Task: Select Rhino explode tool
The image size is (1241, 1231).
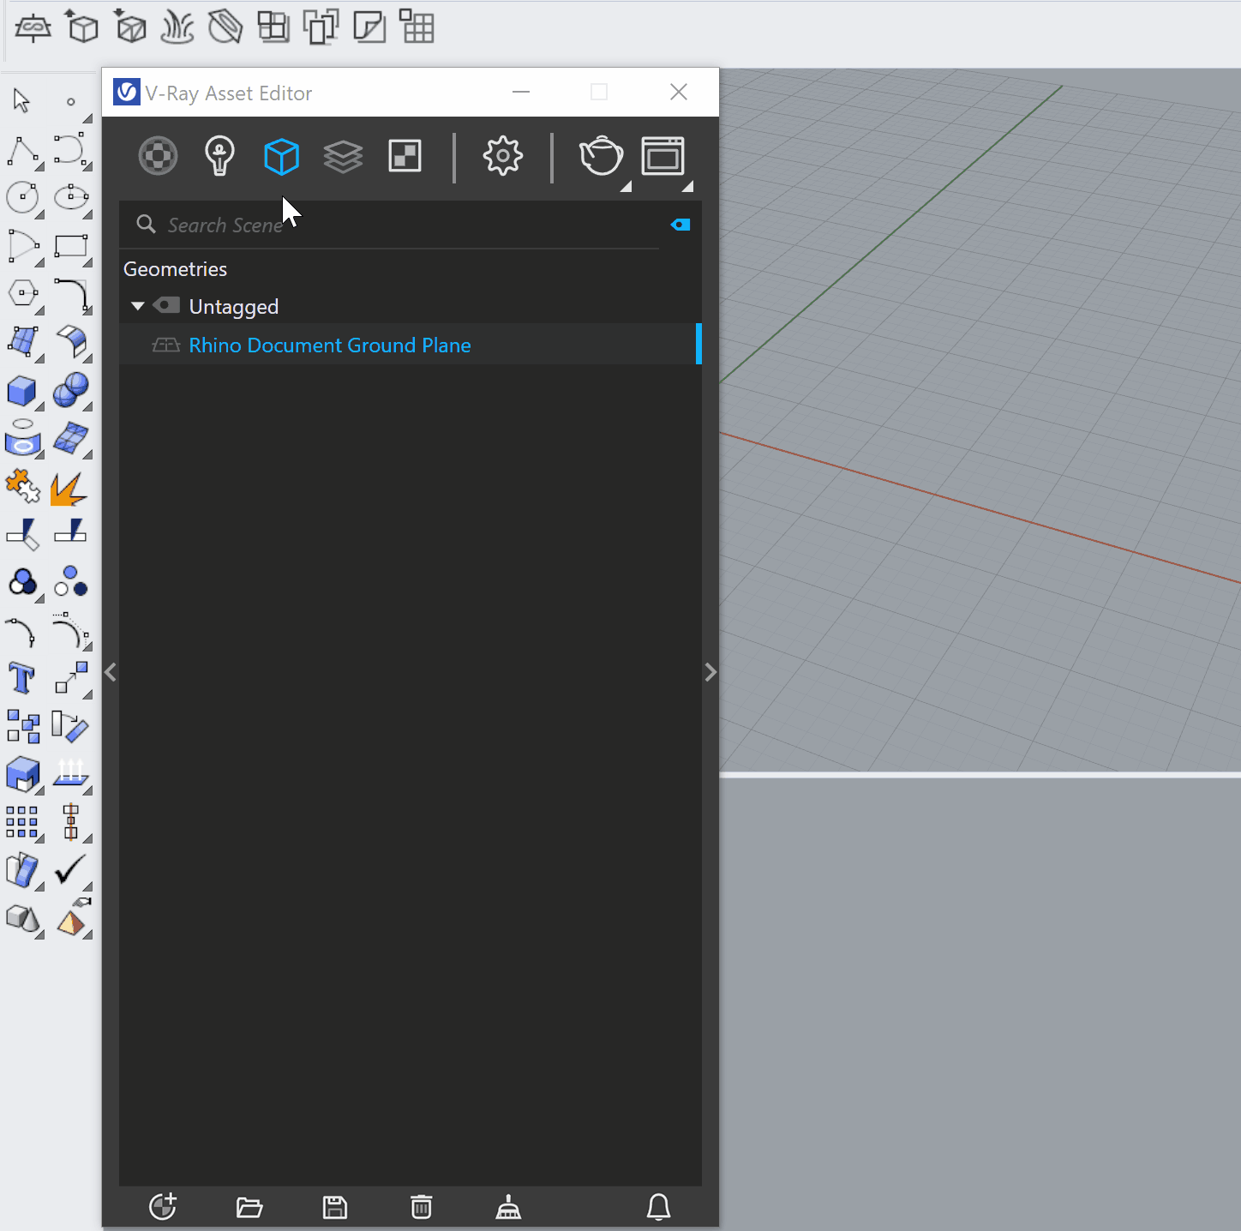Action: point(69,489)
